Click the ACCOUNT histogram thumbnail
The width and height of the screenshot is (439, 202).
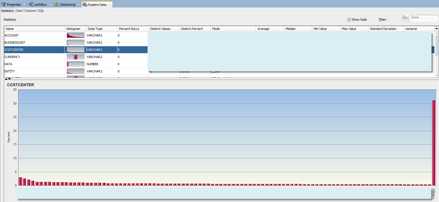coord(76,35)
